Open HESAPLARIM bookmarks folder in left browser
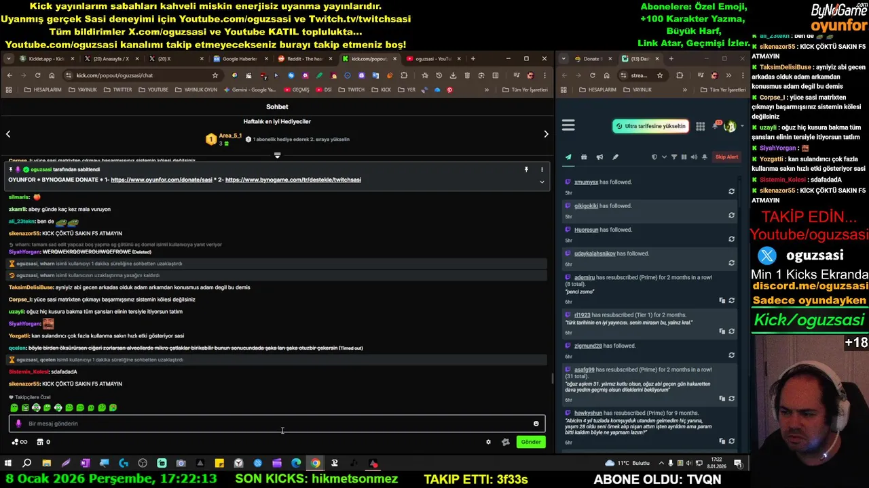Viewport: 869px width, 488px height. point(43,89)
